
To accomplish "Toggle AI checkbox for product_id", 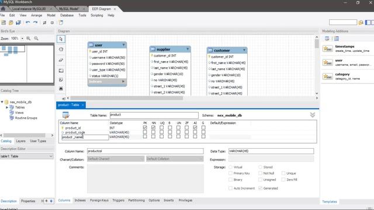I will tap(195, 128).
